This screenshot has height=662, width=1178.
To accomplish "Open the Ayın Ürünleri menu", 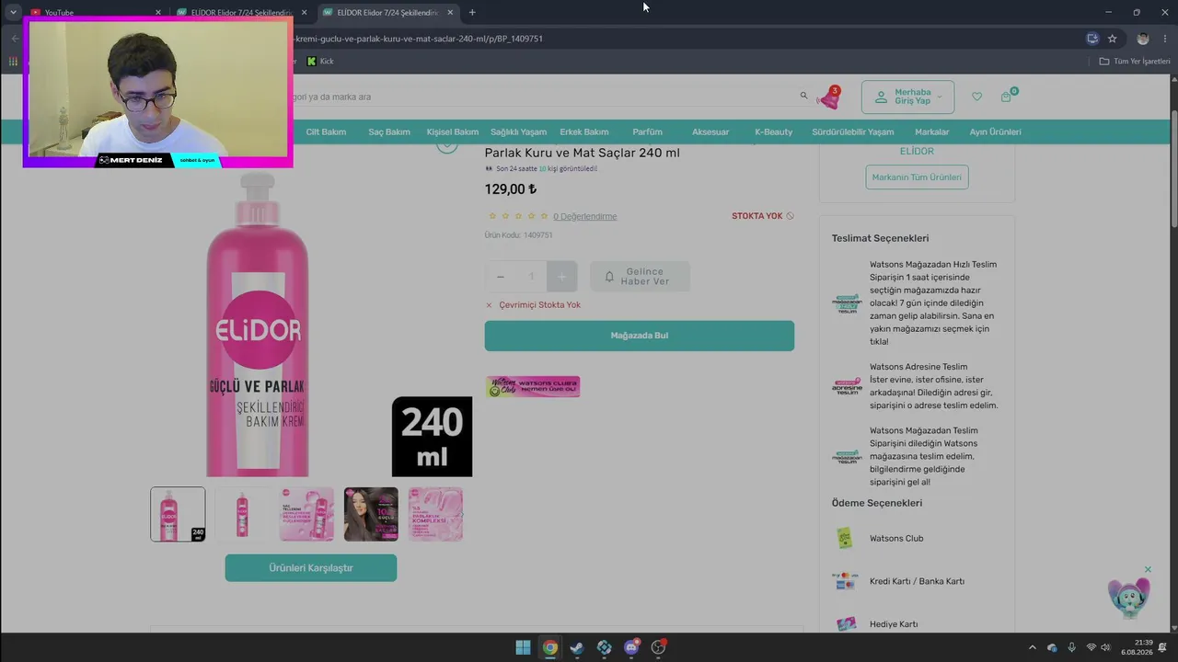I will click(x=995, y=131).
